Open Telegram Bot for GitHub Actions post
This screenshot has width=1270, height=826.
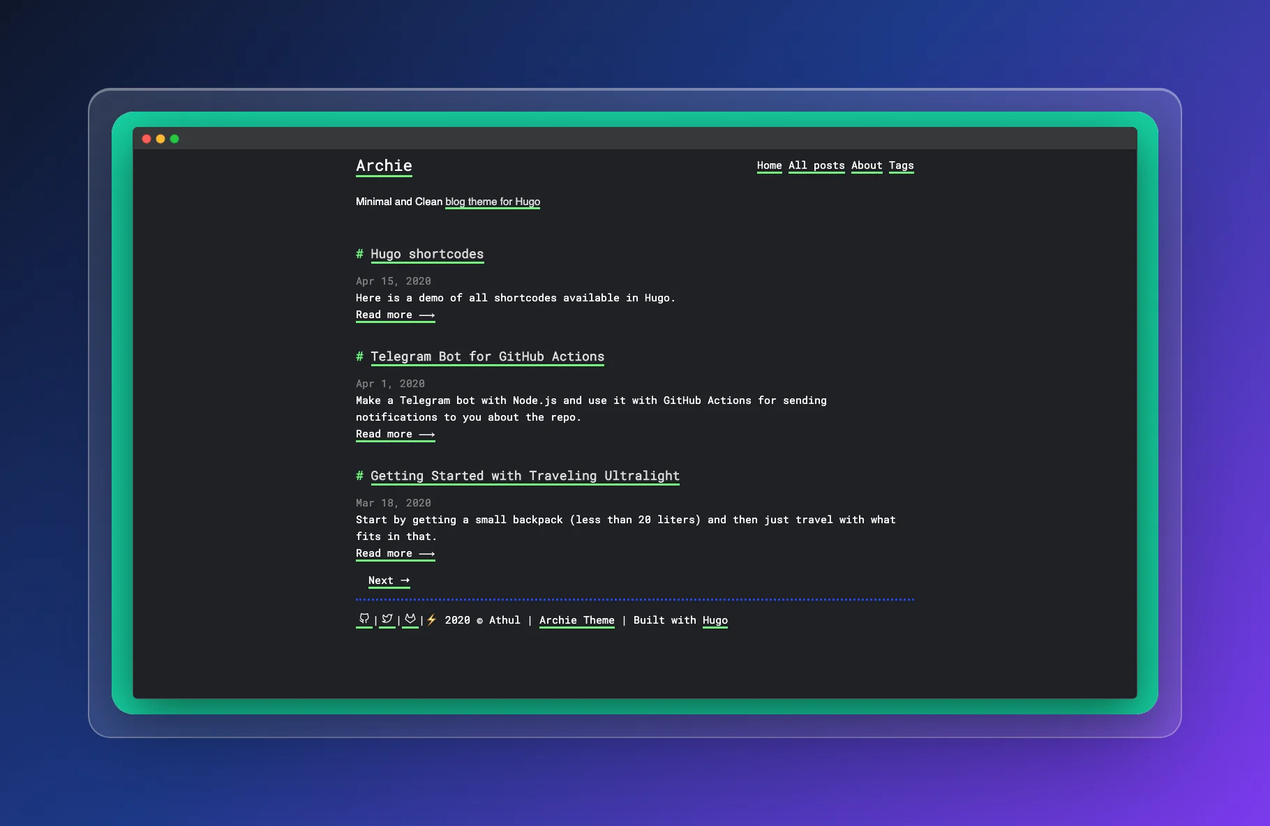click(487, 356)
